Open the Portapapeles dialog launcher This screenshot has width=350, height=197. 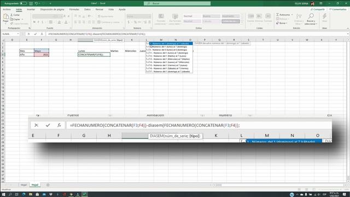[x=30, y=28]
